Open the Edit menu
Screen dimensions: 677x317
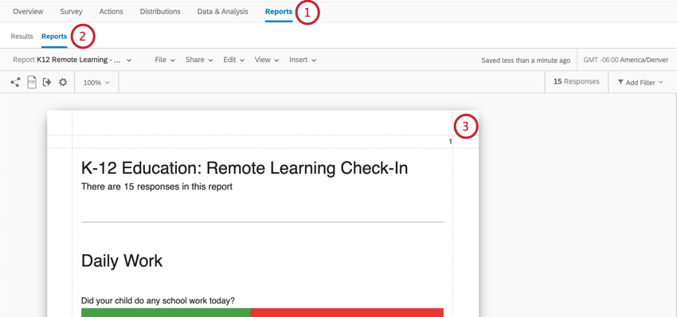[x=233, y=60]
